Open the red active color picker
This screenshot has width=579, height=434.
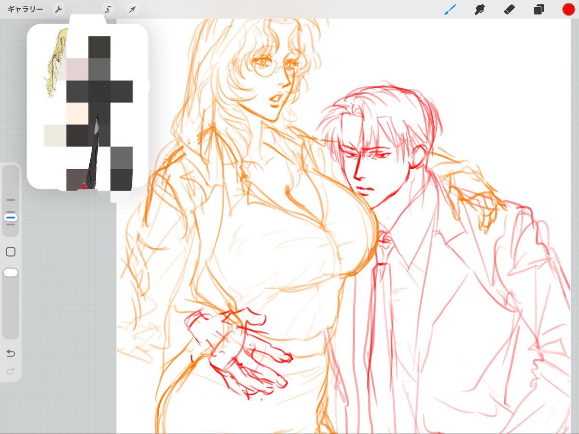point(568,10)
